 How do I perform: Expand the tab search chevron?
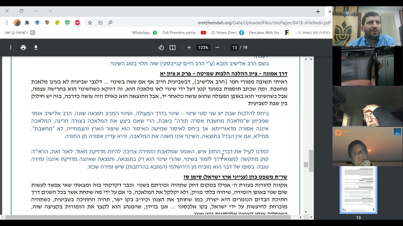pyautogui.click(x=50, y=11)
